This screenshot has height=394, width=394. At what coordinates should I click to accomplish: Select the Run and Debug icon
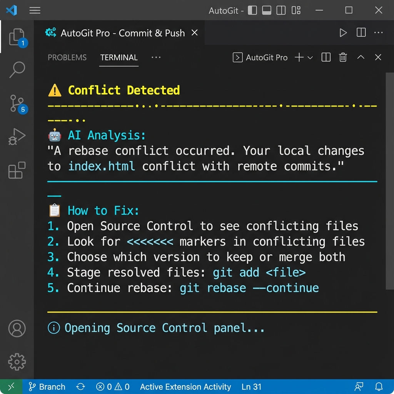17,137
